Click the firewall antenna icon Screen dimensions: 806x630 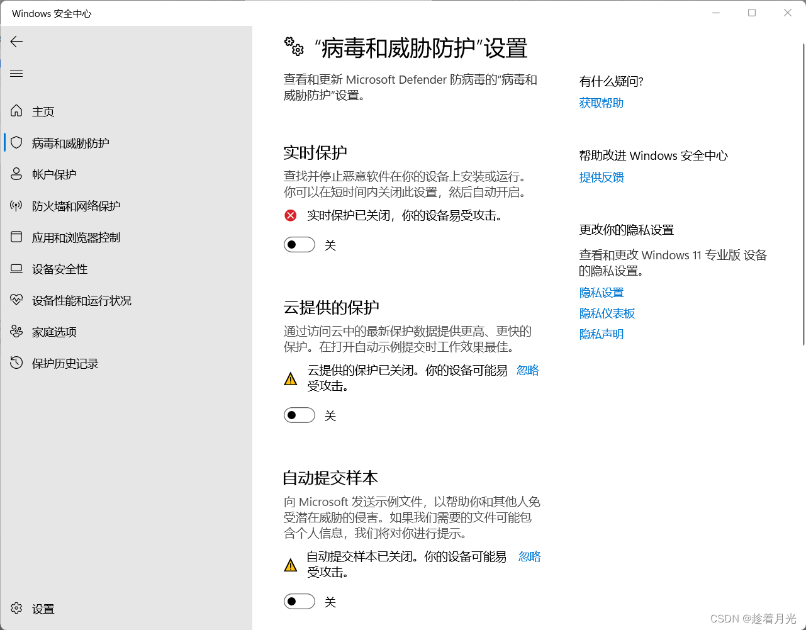click(17, 206)
